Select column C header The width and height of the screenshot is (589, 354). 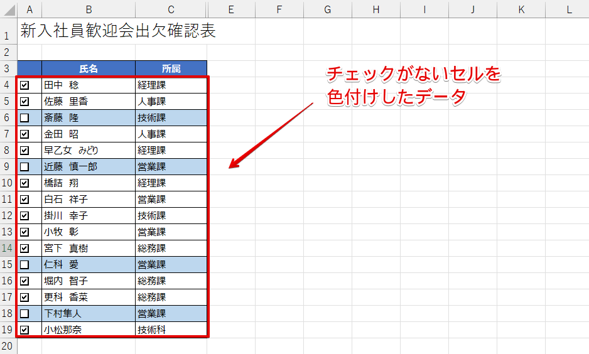[171, 9]
